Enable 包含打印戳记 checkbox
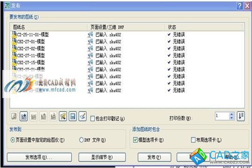The width and height of the screenshot is (252, 168). pyautogui.click(x=93, y=119)
